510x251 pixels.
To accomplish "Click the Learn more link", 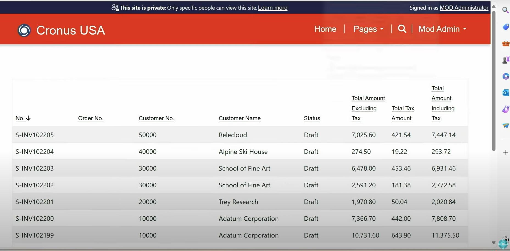I will point(272,8).
